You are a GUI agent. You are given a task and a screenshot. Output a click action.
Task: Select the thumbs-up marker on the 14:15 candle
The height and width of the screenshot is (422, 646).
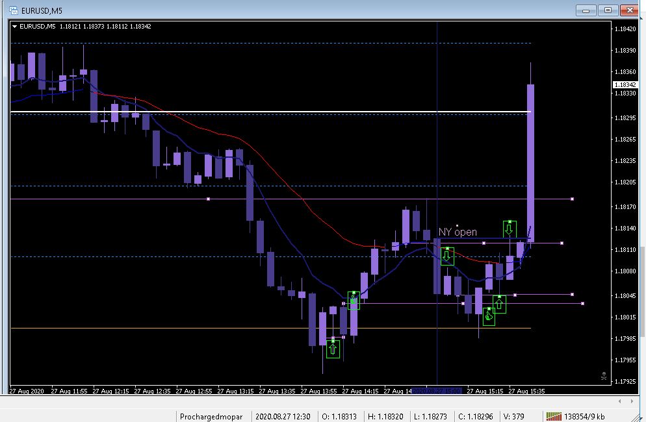point(354,301)
